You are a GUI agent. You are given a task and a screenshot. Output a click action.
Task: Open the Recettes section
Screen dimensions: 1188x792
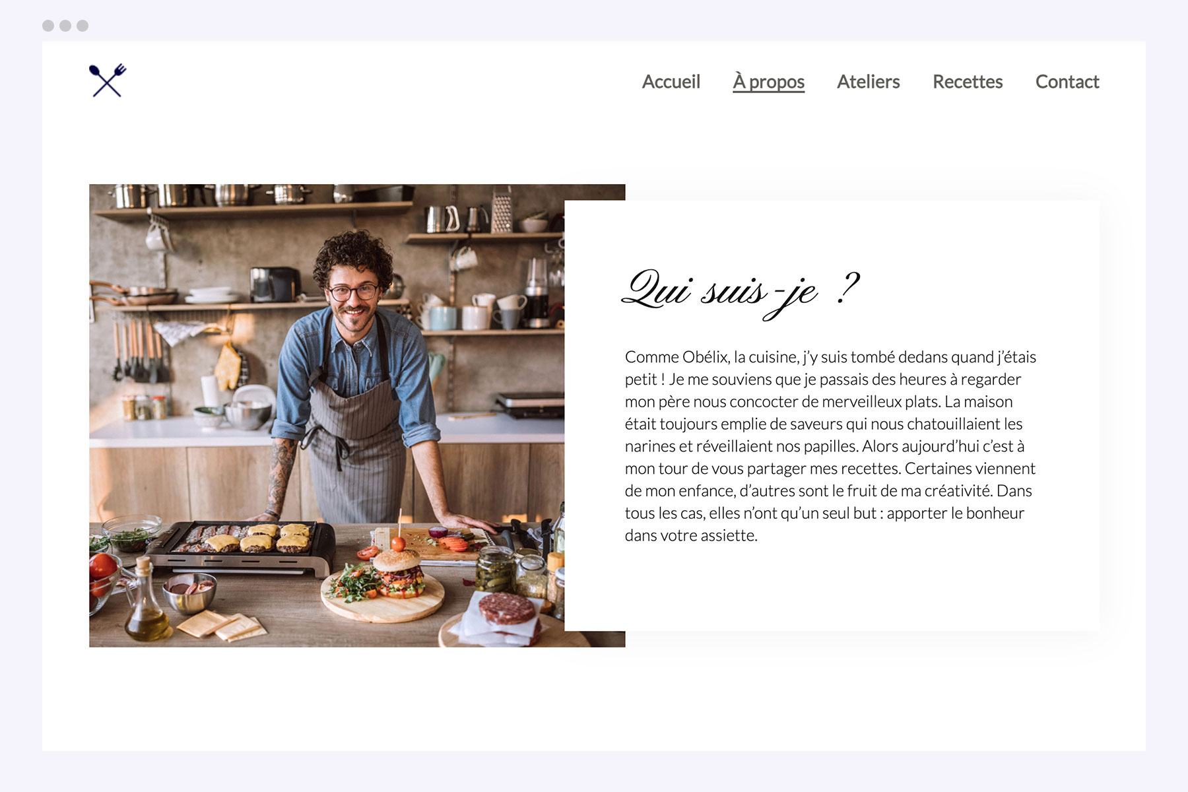point(968,82)
